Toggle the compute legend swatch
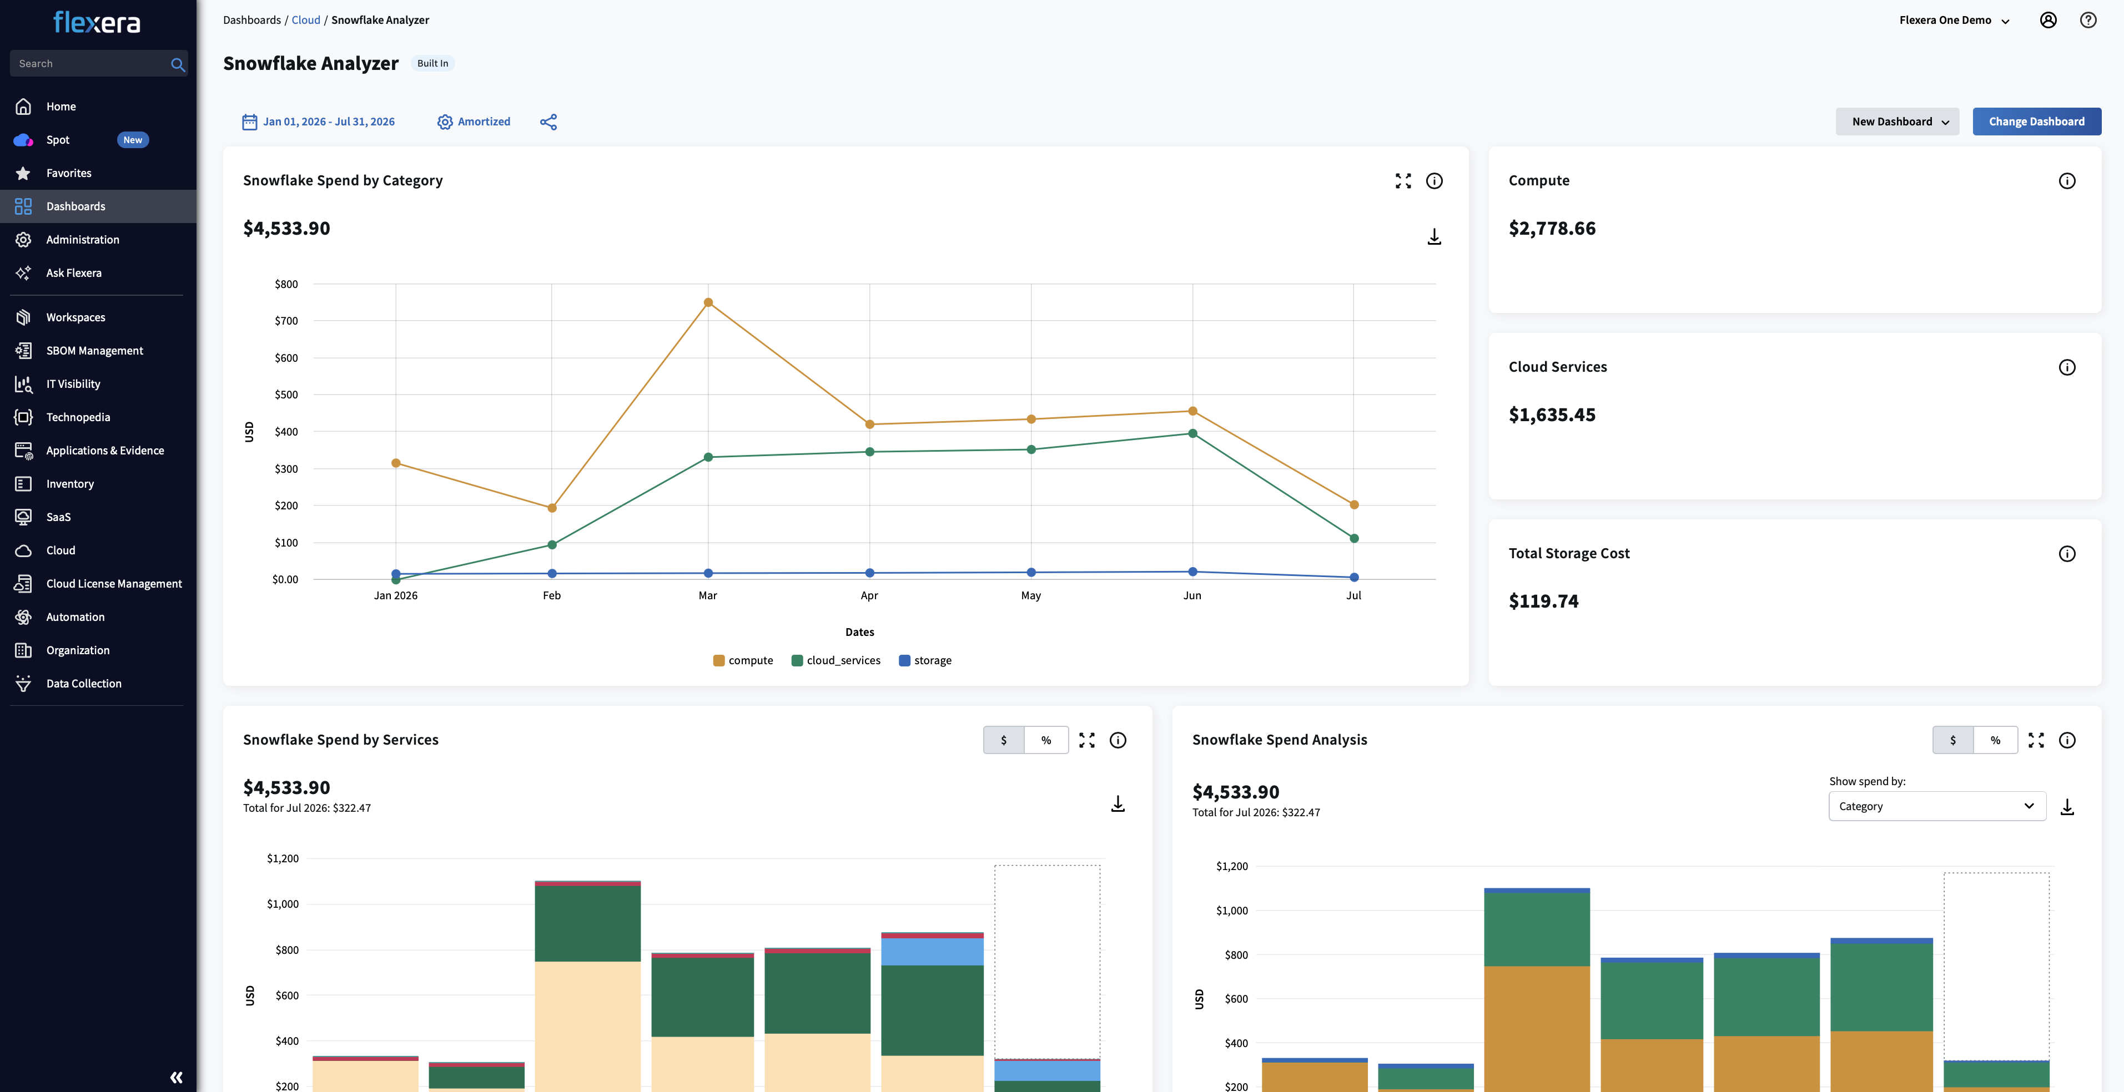Screen dimensions: 2124x1092 (719, 660)
